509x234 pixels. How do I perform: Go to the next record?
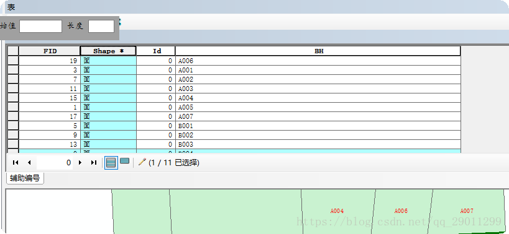pos(80,163)
